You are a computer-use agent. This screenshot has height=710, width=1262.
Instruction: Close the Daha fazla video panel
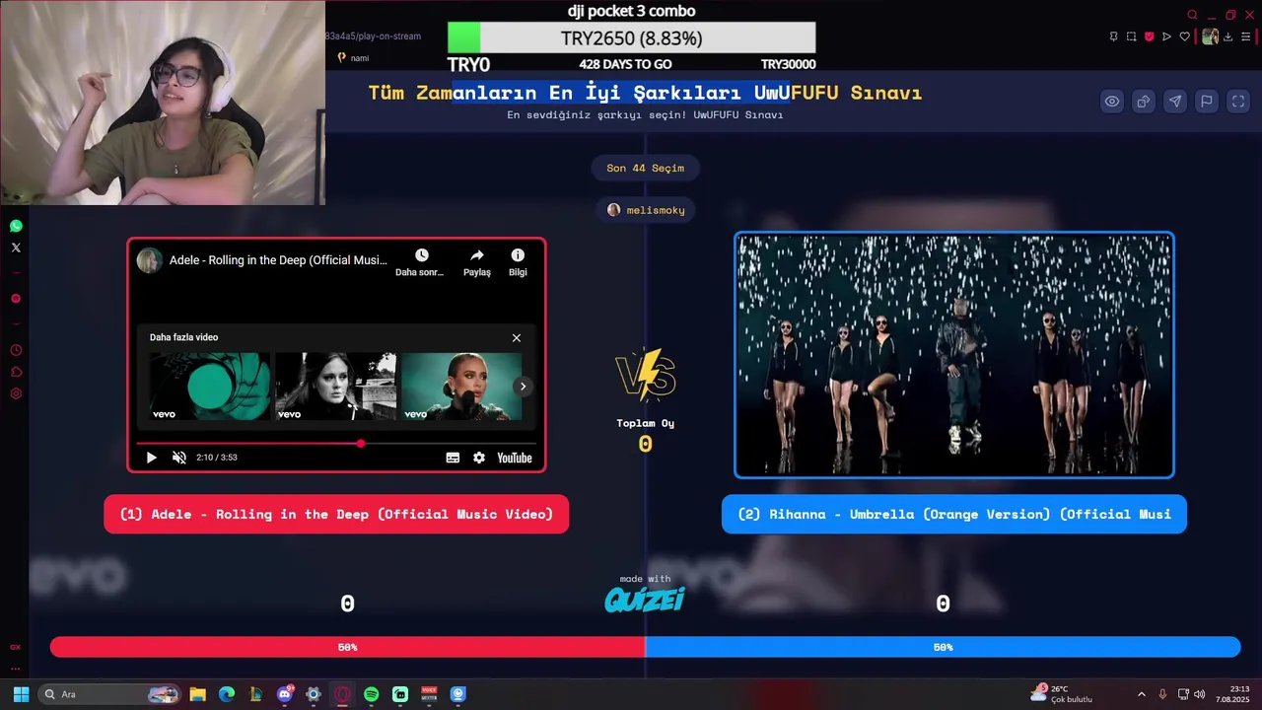point(517,337)
